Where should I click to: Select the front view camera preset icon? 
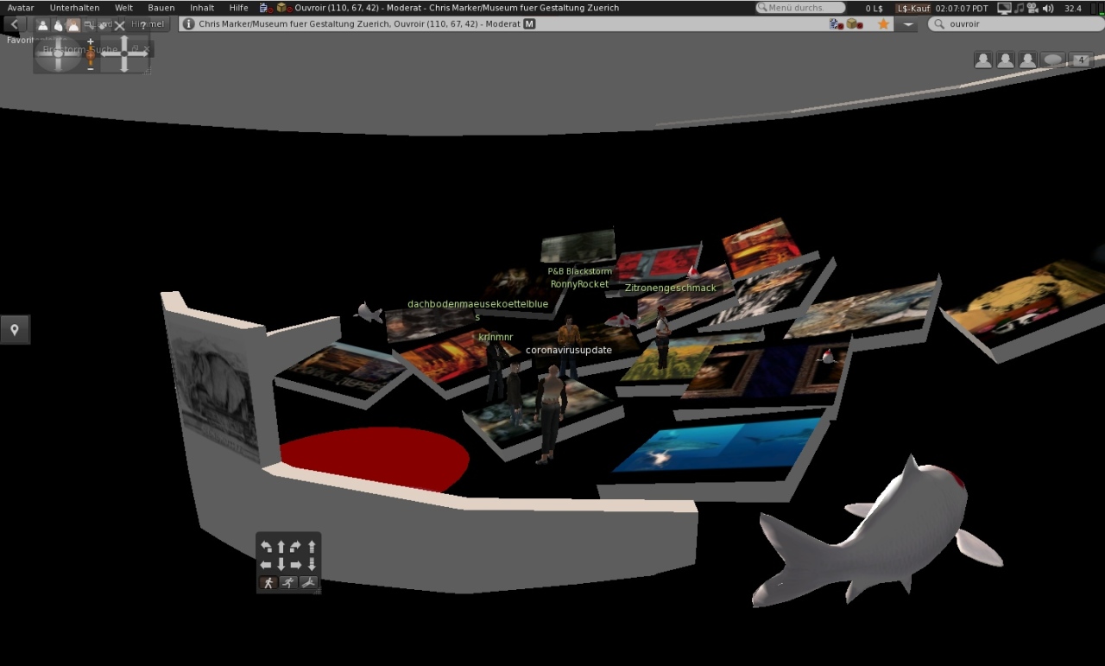coord(42,25)
